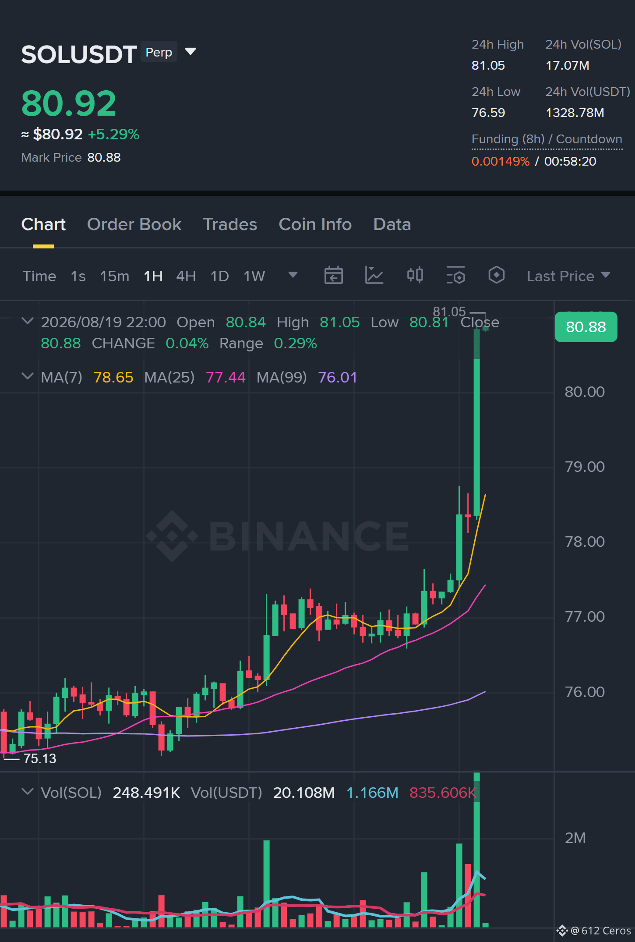Click the green 80.88 current price tag
This screenshot has height=942, width=635.
click(586, 327)
